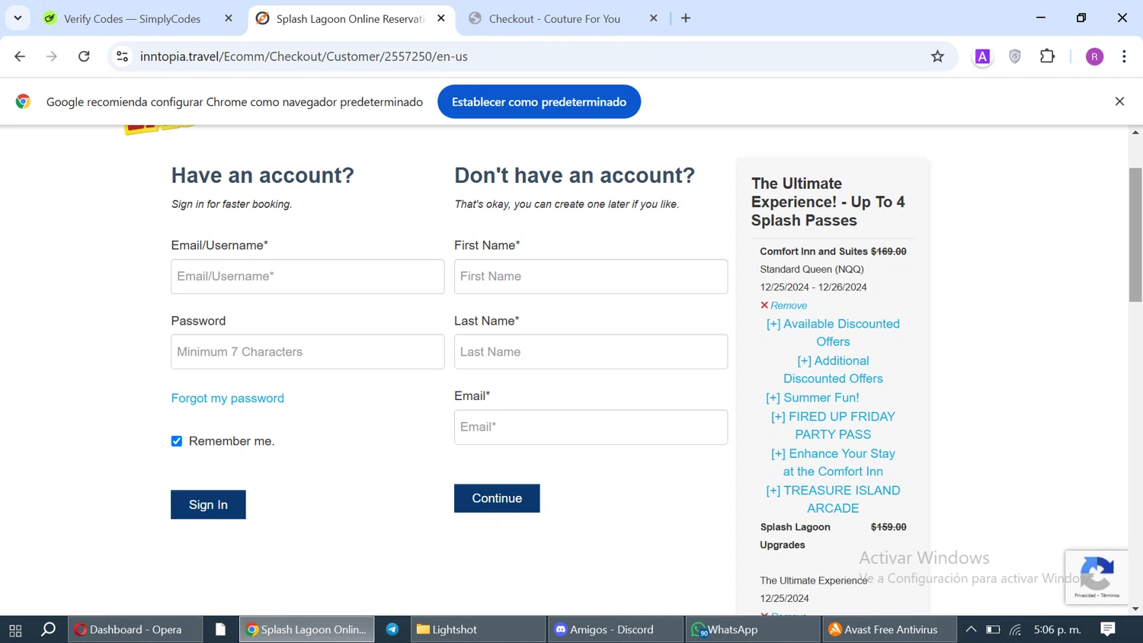This screenshot has height=643, width=1143.
Task: Open Lightshot folder in taskbar
Action: [x=478, y=630]
